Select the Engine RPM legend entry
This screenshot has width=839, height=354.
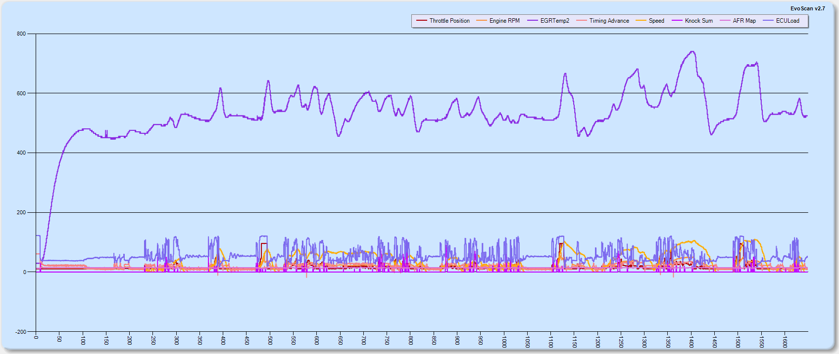tap(504, 21)
